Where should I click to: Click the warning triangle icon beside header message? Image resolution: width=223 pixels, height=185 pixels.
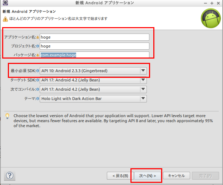(x=5, y=19)
